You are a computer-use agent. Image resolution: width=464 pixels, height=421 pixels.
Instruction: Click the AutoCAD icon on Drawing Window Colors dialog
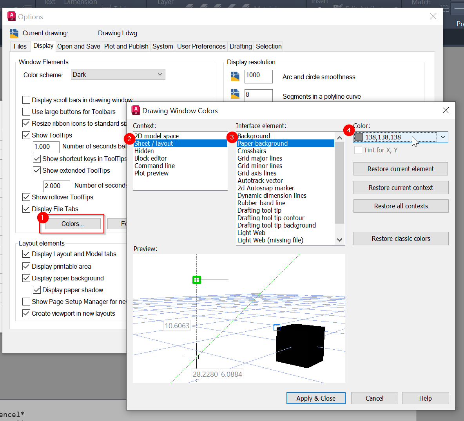tap(136, 110)
